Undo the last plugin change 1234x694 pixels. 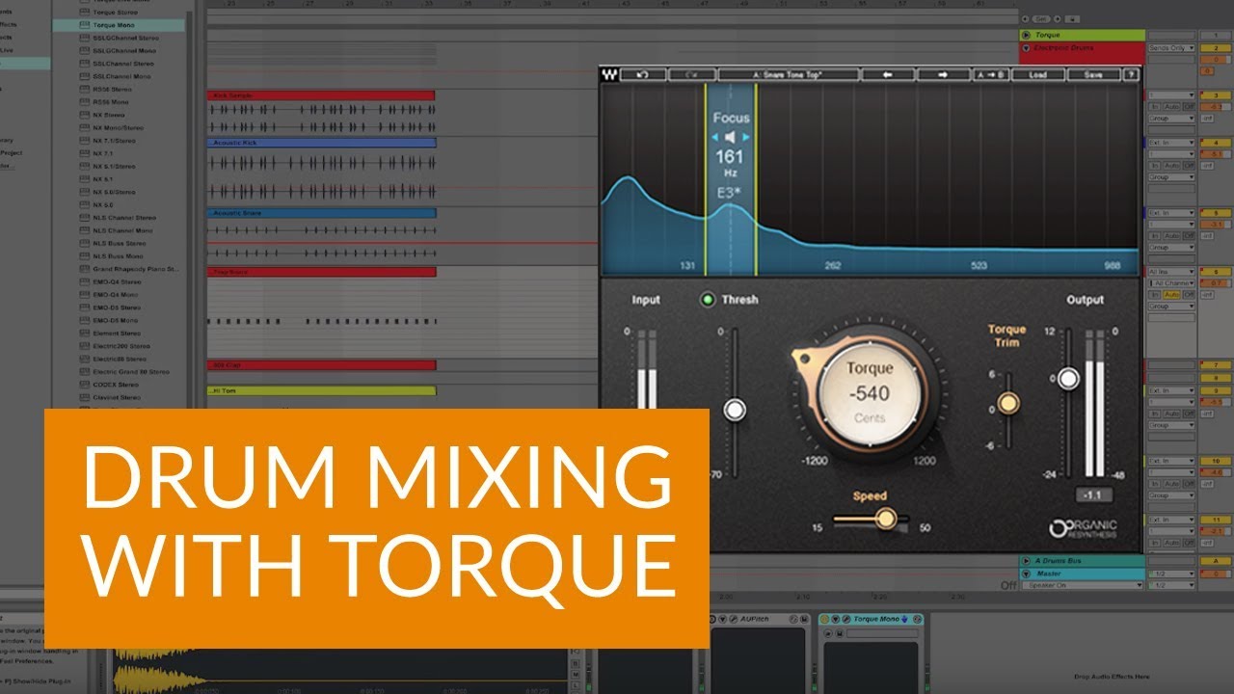[643, 74]
